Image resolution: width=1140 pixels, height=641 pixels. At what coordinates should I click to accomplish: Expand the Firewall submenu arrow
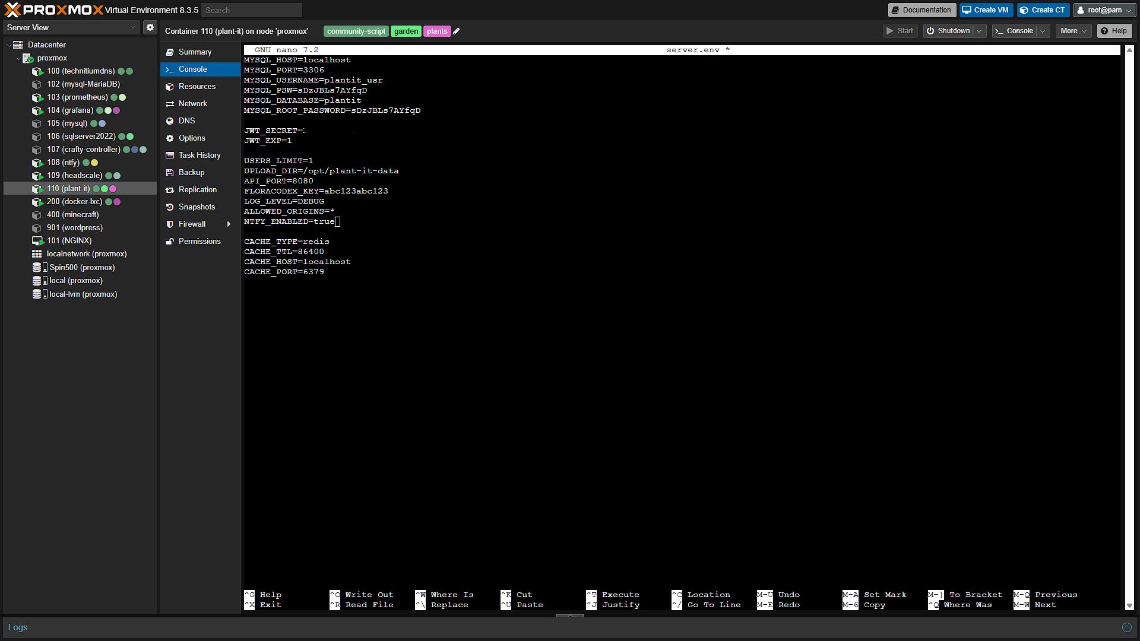point(229,224)
